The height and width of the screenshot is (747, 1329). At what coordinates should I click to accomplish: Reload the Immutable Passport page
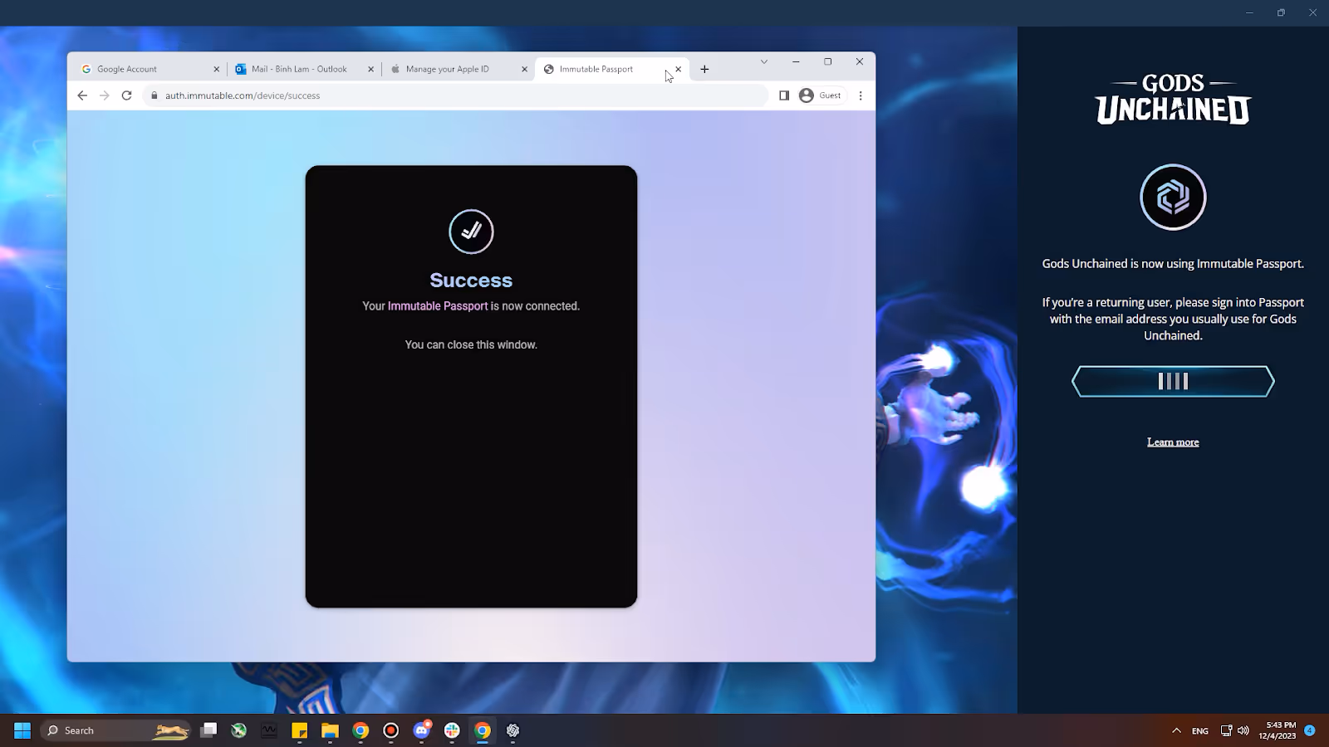127,95
